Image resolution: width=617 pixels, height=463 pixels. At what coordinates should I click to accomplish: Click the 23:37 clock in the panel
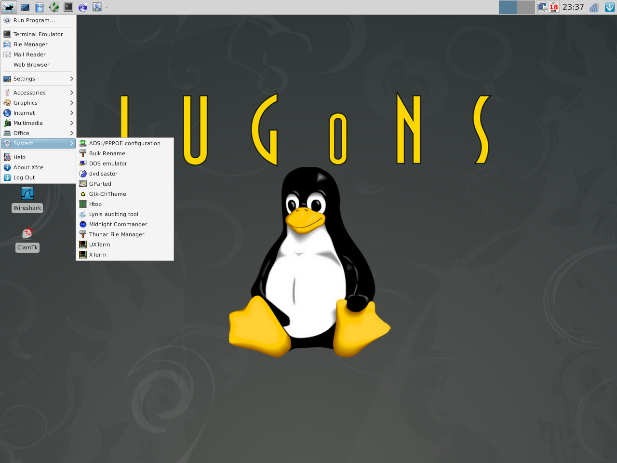573,7
